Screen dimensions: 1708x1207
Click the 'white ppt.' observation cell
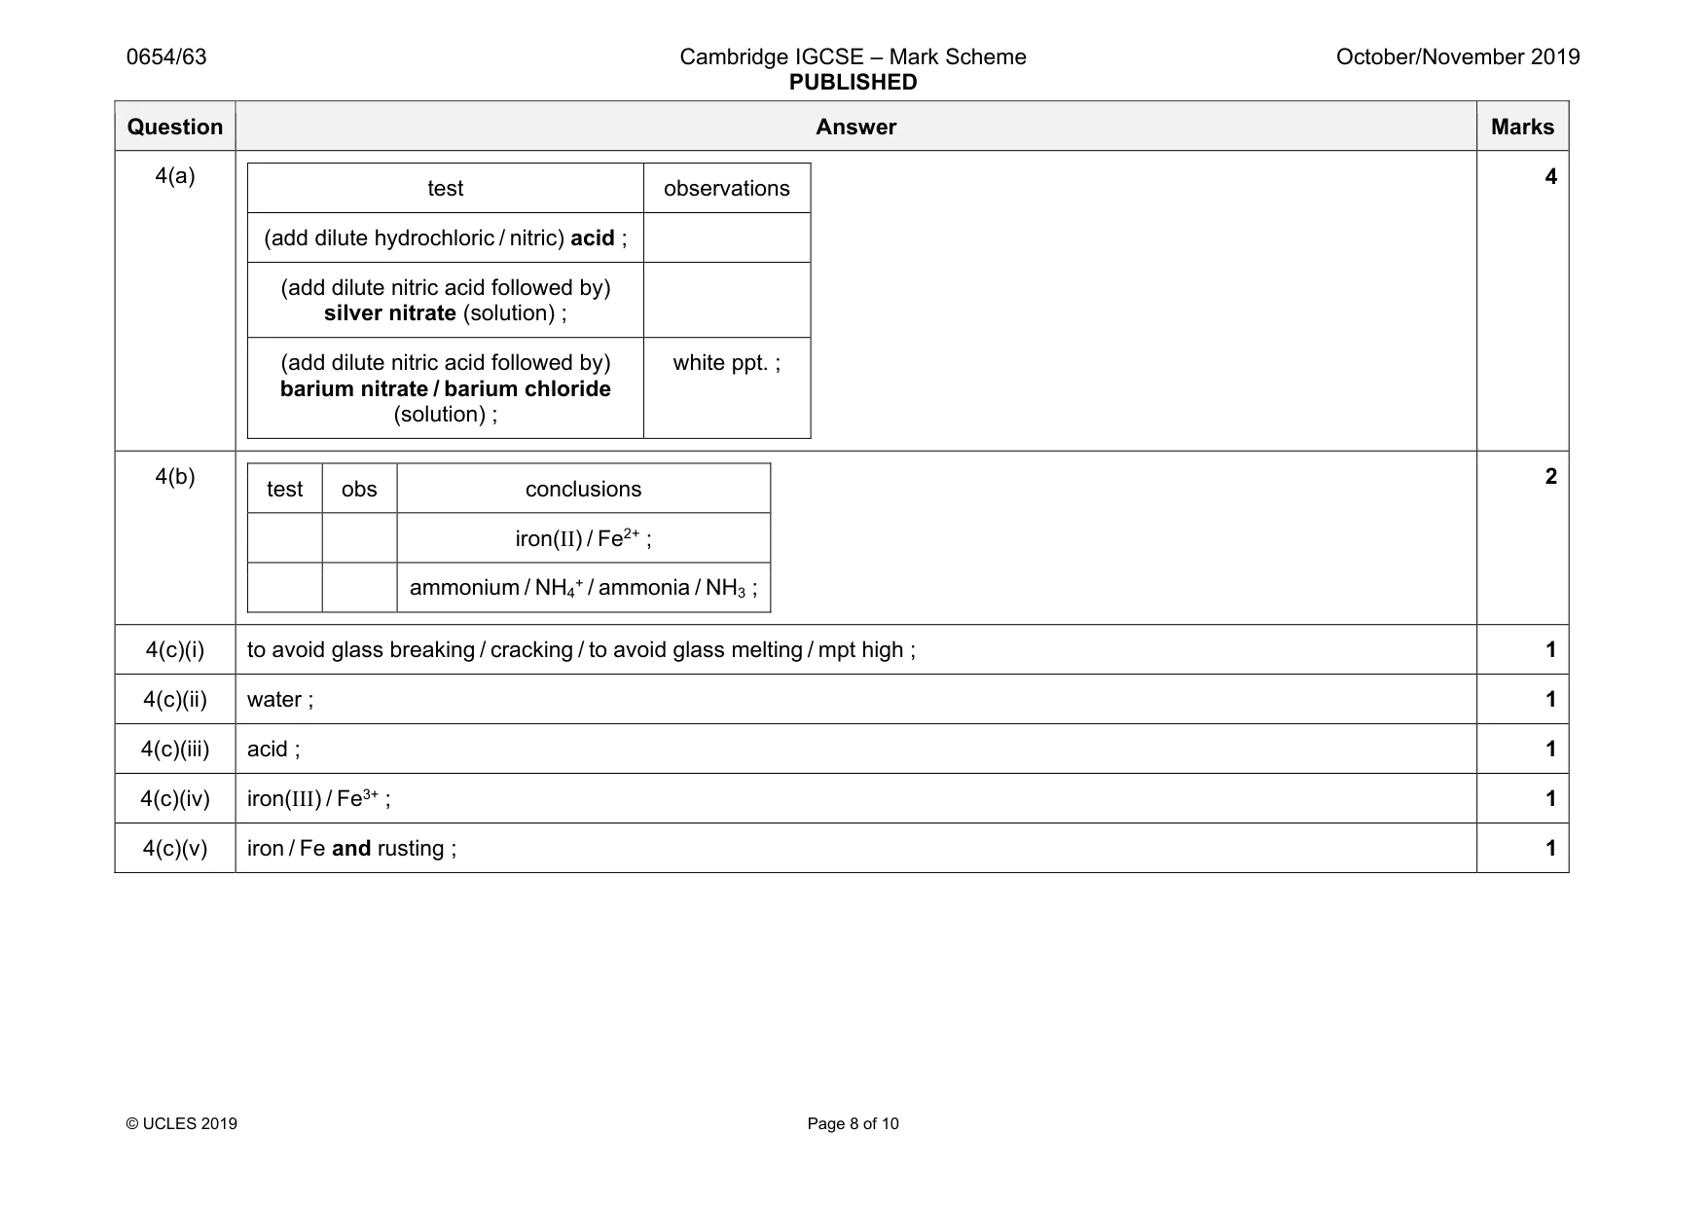coord(727,388)
